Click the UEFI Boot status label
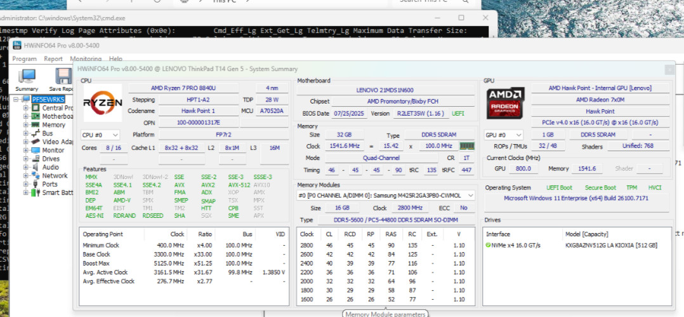Screen dimensions: 684x317 pyautogui.click(x=559, y=187)
